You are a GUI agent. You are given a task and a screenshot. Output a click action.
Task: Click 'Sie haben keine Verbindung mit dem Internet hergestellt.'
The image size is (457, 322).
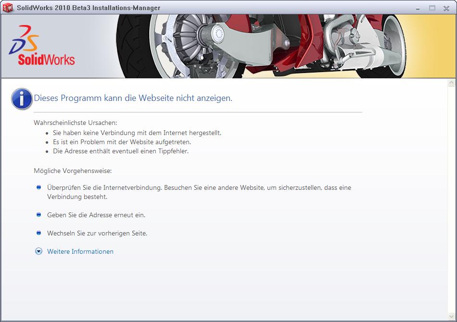(137, 133)
